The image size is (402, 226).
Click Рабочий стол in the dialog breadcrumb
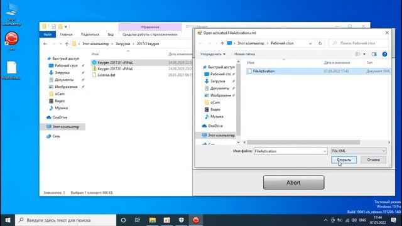(x=282, y=43)
